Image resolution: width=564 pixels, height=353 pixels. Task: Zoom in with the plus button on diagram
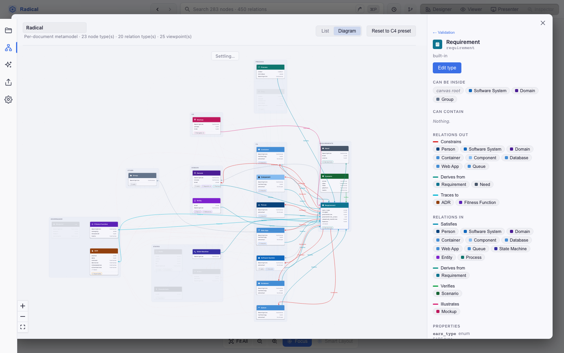click(23, 306)
